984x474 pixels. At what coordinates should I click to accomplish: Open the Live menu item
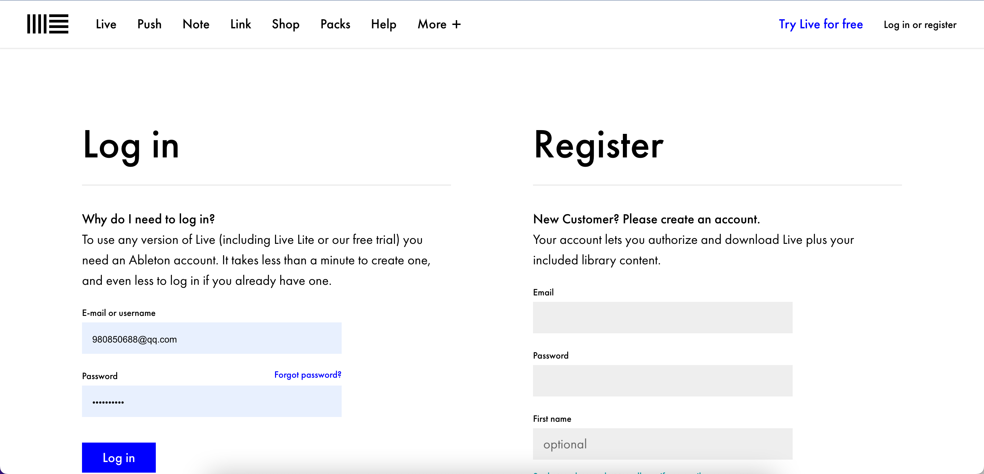pos(106,25)
